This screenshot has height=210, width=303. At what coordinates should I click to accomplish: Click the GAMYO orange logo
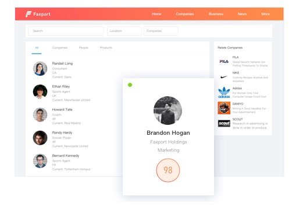[224, 108]
